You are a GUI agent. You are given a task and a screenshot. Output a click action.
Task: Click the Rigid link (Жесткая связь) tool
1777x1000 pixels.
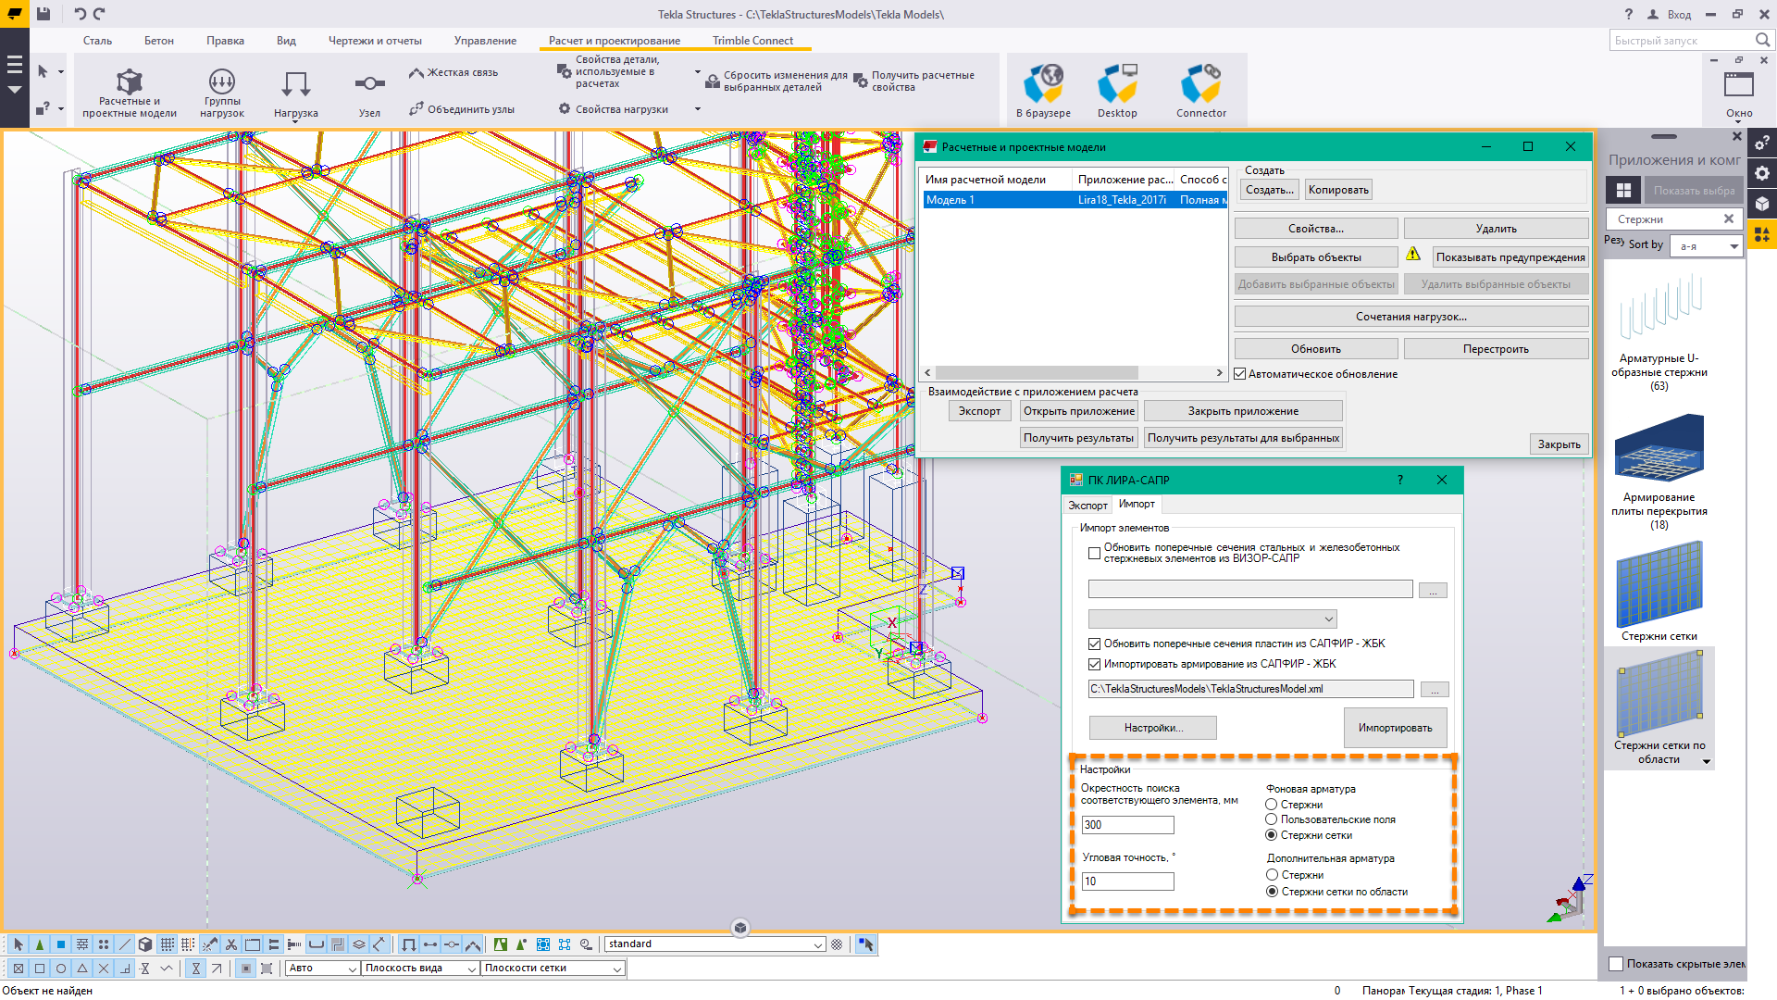coord(454,72)
